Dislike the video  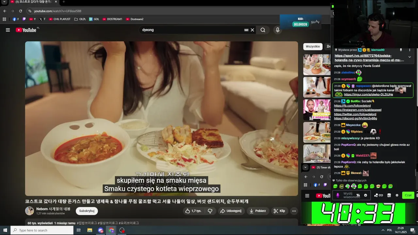(x=210, y=211)
